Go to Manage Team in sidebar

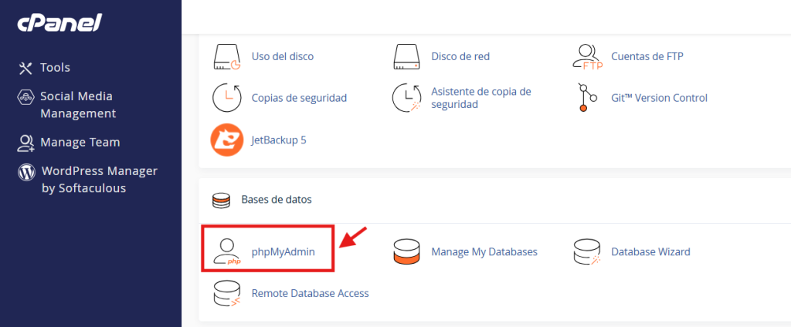click(69, 143)
